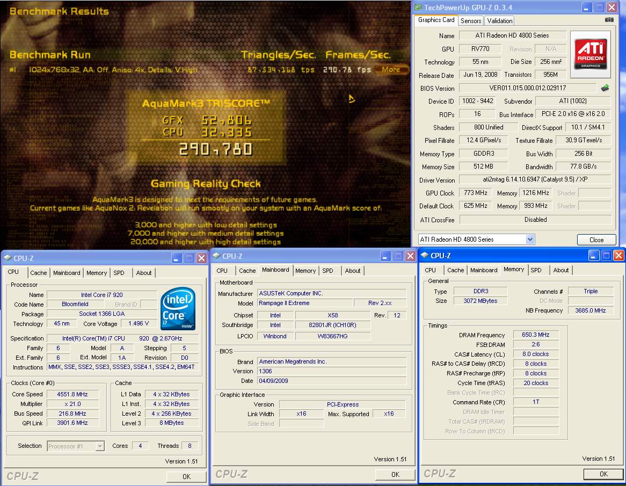Click the left CPU-Z window title icon
The image size is (626, 486).
coord(8,258)
